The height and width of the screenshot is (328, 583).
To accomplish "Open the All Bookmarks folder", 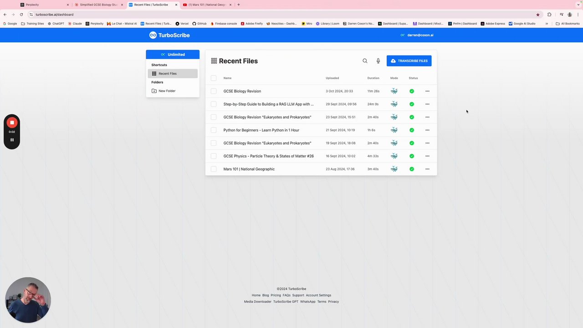I will pos(568,24).
